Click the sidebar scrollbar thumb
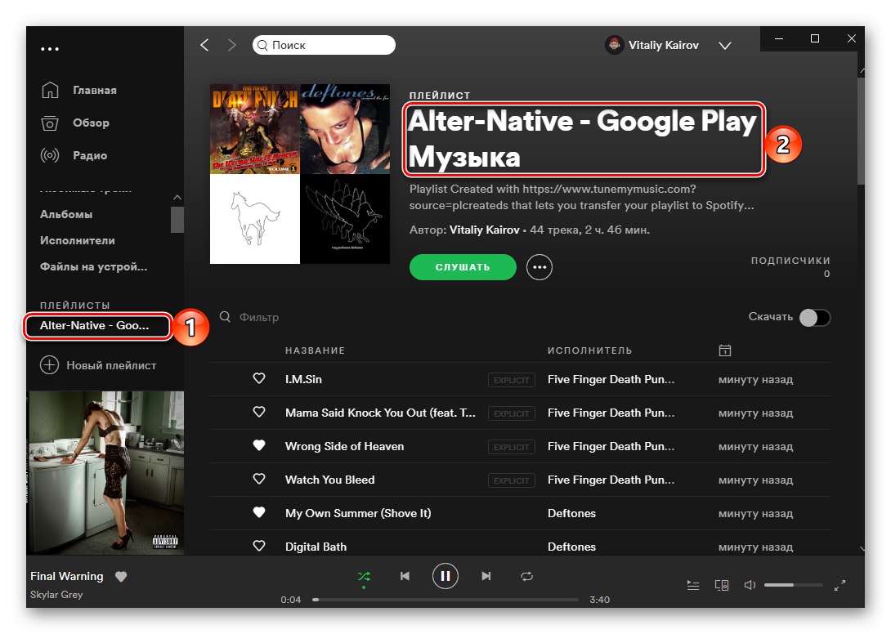This screenshot has width=891, height=634. (177, 219)
